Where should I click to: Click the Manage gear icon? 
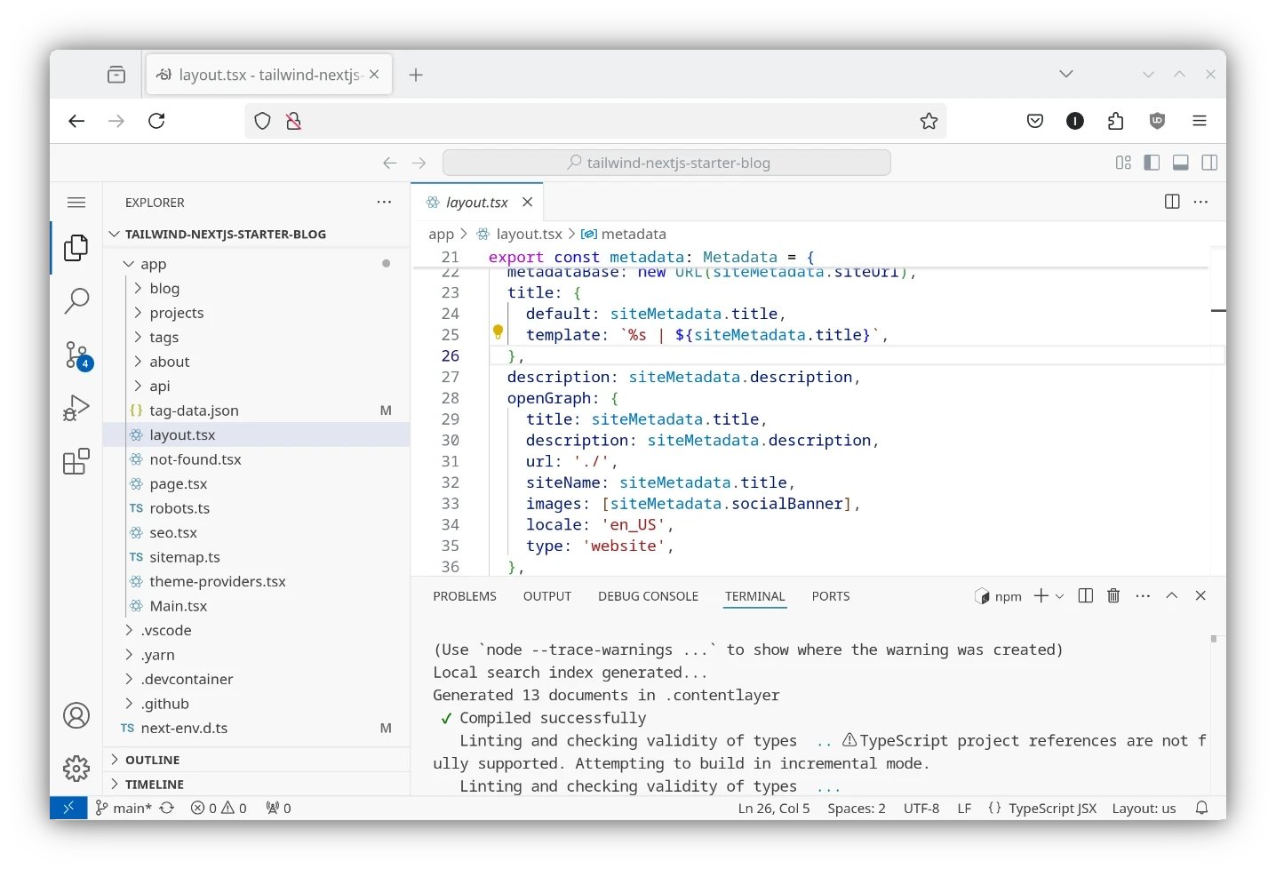[76, 768]
